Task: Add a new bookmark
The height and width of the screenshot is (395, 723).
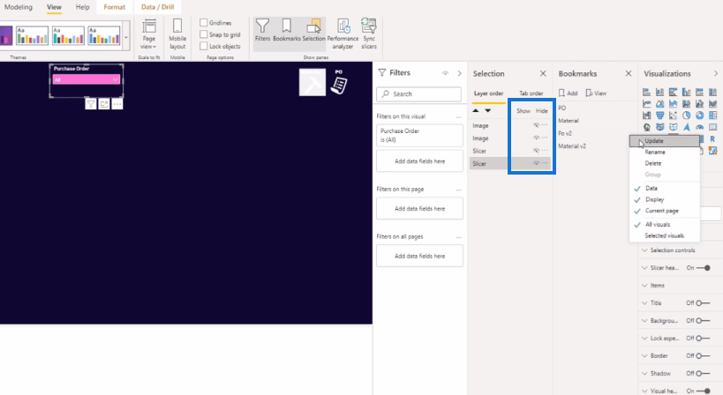Action: pyautogui.click(x=568, y=93)
